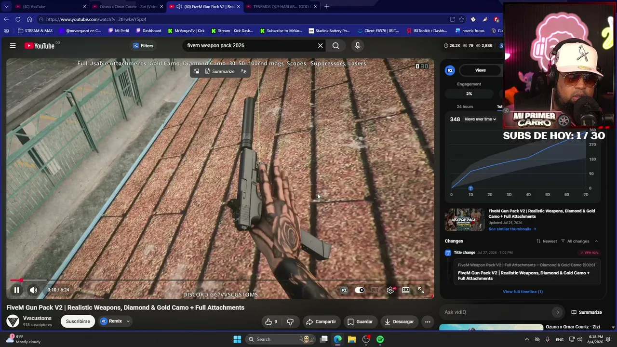Open See similar thumbnails link

click(512, 229)
